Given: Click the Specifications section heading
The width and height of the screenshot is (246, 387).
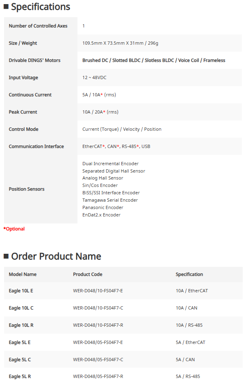Looking at the screenshot, I should click(41, 7).
